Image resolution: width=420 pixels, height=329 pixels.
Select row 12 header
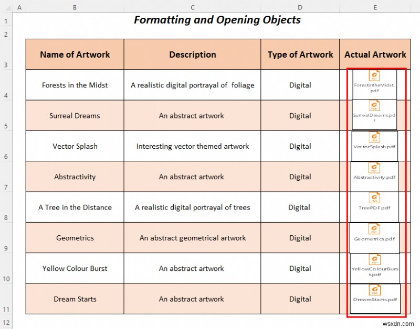click(x=6, y=322)
